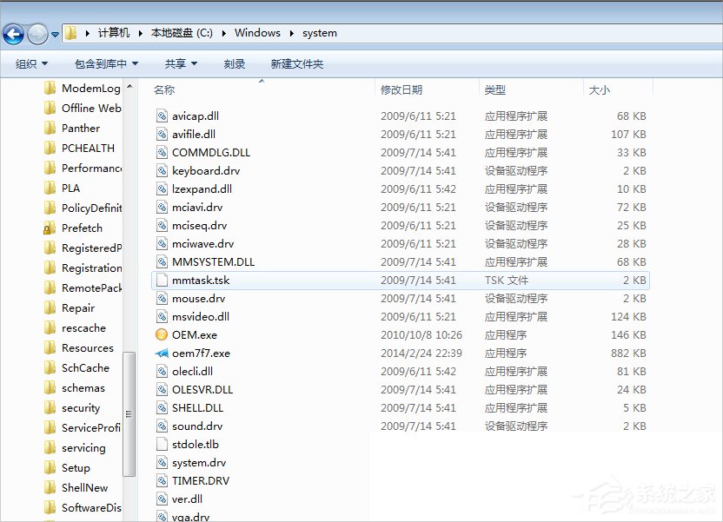This screenshot has width=723, height=522.
Task: Click the Prefetch folder icon in sidebar
Action: [50, 228]
